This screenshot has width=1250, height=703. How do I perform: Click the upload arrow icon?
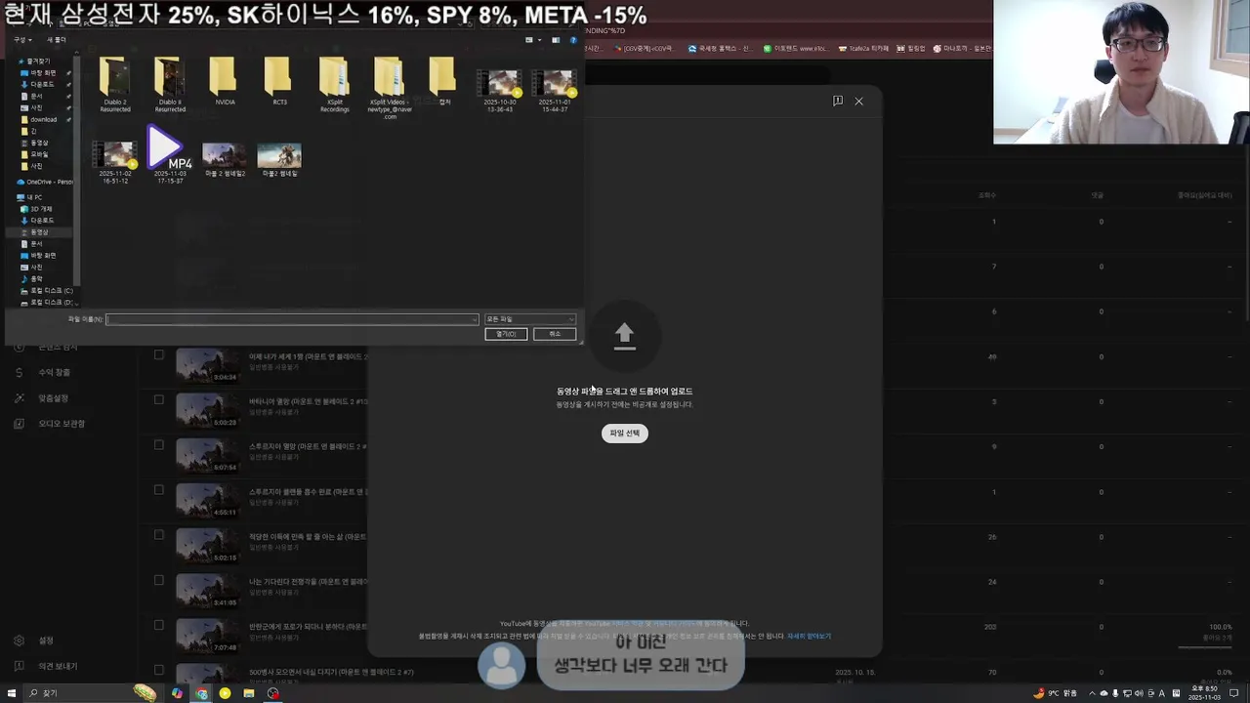point(625,336)
